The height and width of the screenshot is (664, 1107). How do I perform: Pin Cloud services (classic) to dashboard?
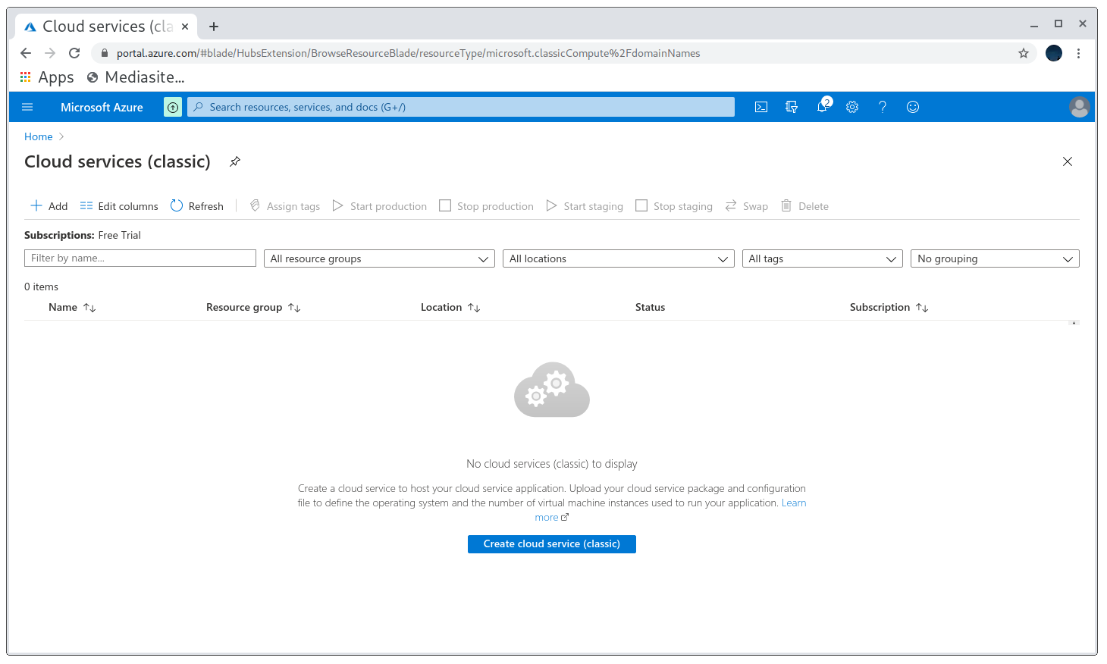coord(235,161)
